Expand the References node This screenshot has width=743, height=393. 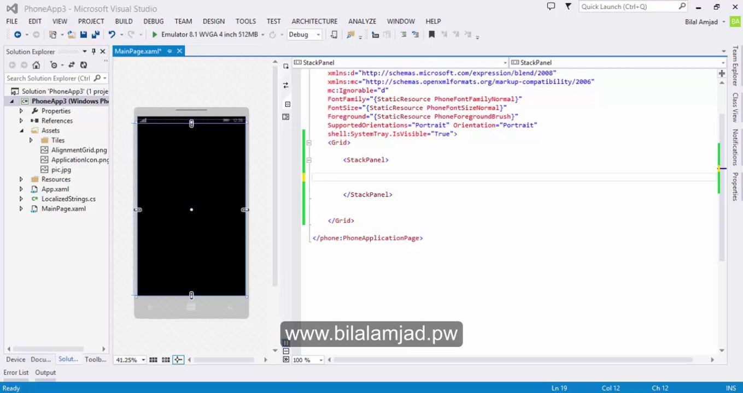pos(21,121)
